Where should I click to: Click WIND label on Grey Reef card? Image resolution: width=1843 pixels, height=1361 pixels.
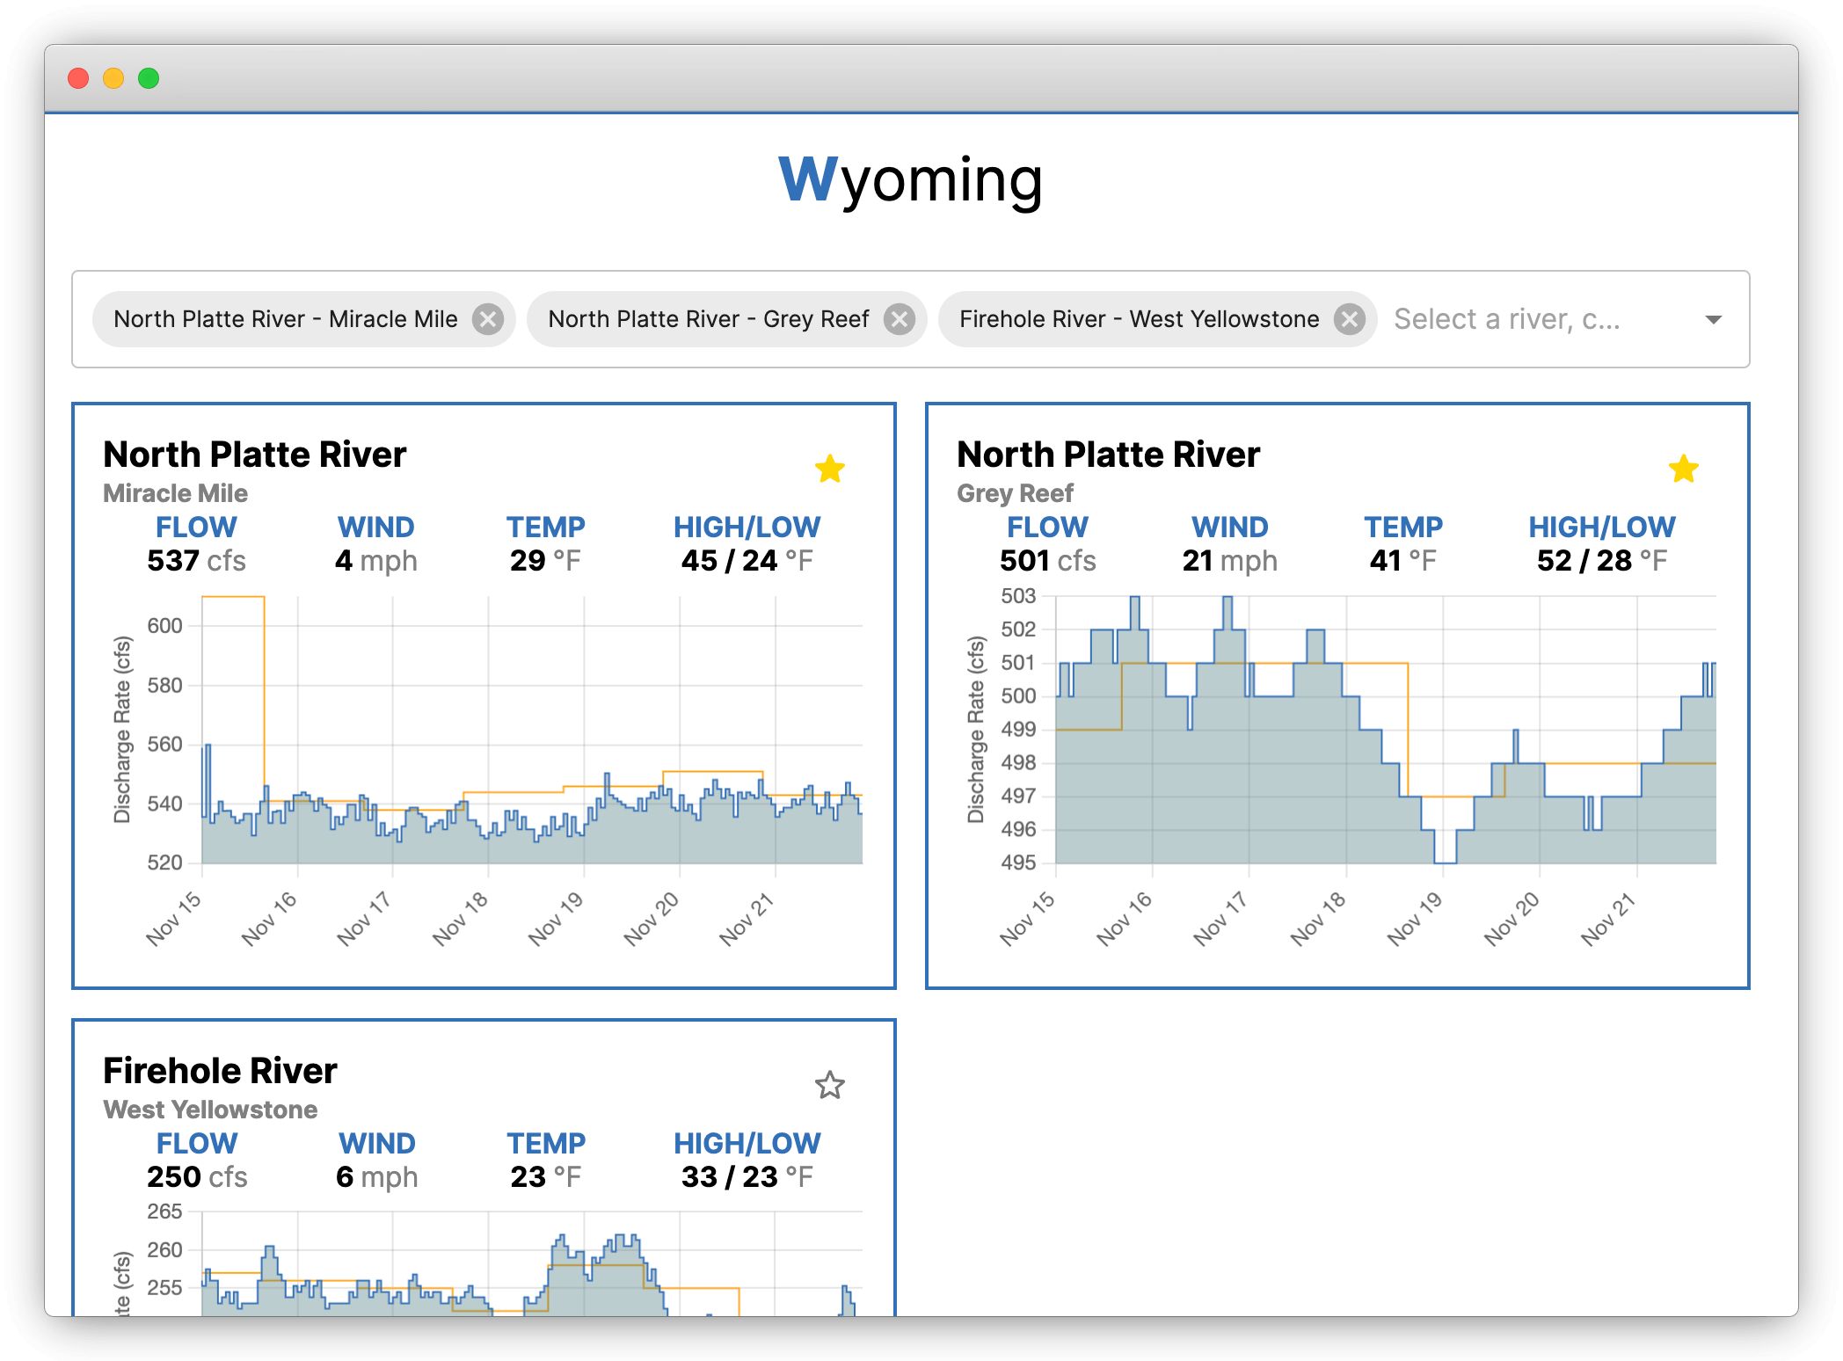pyautogui.click(x=1229, y=527)
